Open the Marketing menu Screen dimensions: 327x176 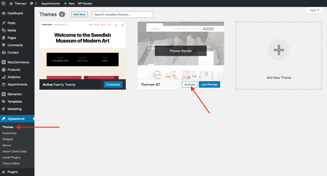[15, 109]
